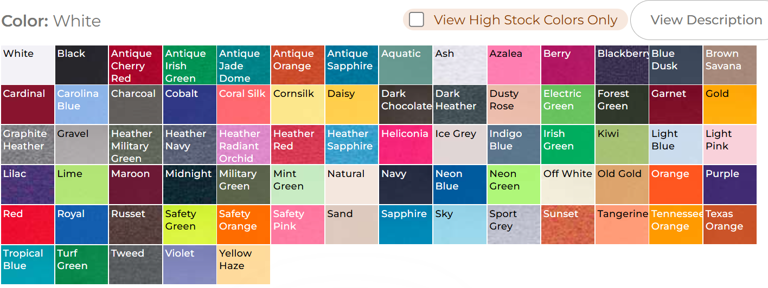Viewport: 768px width, 288px height.
Task: Select the Tweed color swatch
Action: pos(135,264)
